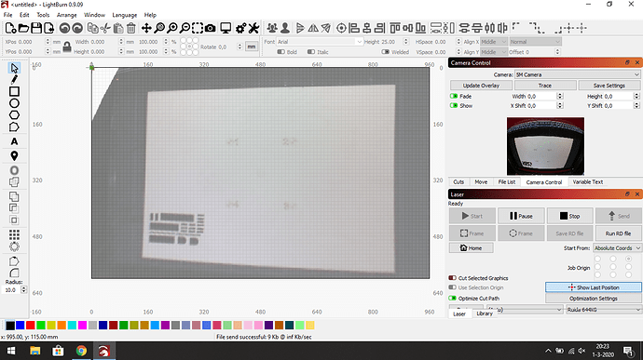
Task: Click Save Settings in Camera Control
Action: [609, 86]
